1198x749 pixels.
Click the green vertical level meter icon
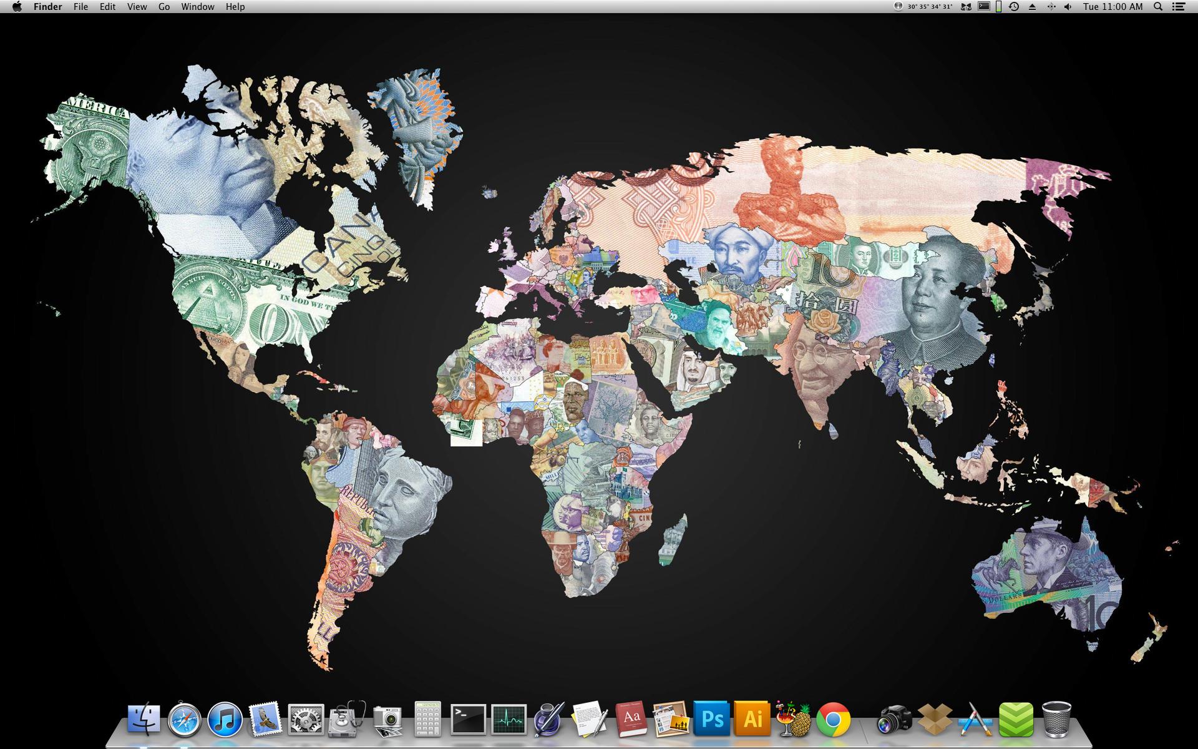998,7
